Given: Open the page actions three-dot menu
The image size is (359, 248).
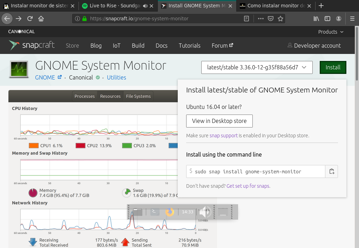Looking at the screenshot, I should pyautogui.click(x=260, y=19).
